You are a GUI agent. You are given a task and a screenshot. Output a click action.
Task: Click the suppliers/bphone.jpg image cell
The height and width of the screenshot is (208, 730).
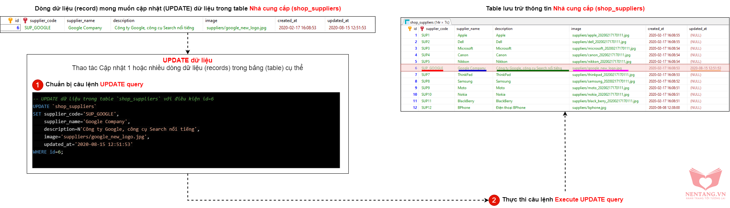pyautogui.click(x=589, y=108)
